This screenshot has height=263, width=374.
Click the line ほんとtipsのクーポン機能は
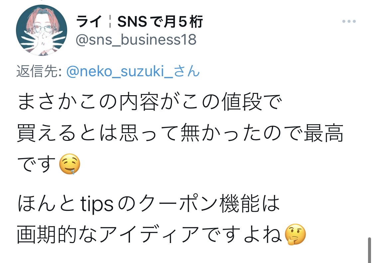tap(148, 203)
